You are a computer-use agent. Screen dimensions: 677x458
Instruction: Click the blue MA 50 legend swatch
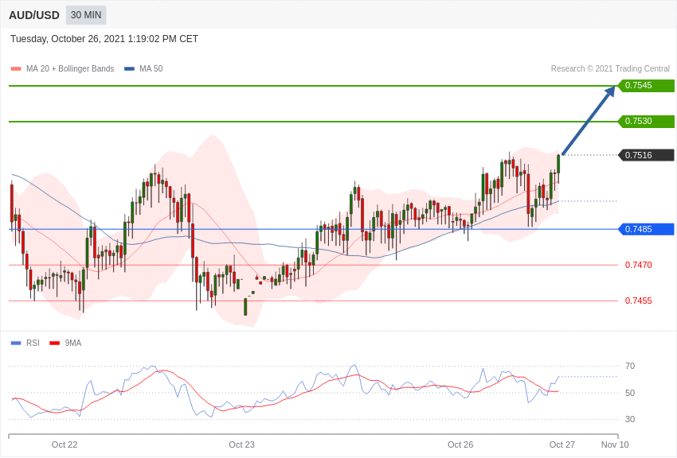[129, 69]
